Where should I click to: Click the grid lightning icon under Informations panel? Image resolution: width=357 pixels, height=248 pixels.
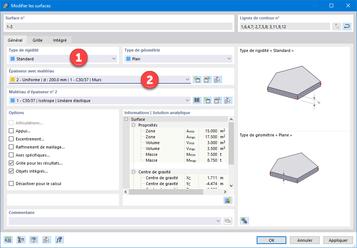pyautogui.click(x=228, y=200)
